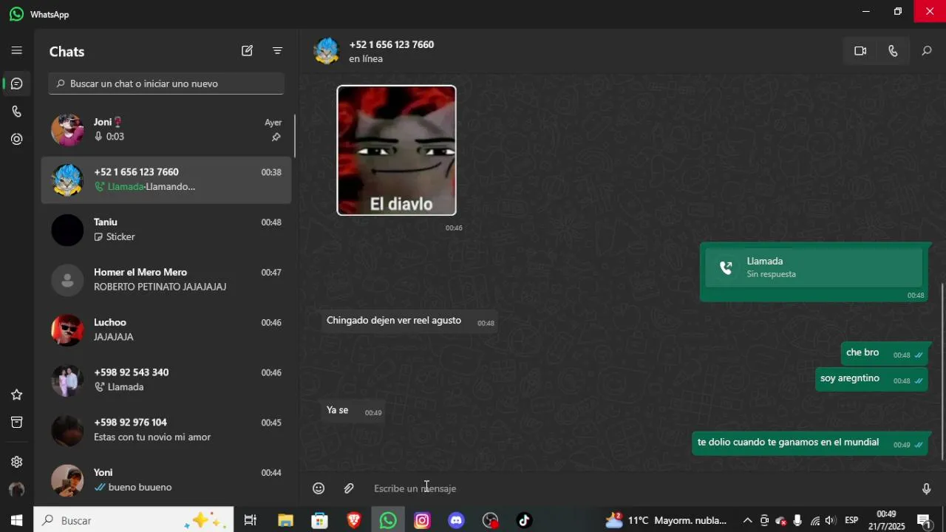The height and width of the screenshot is (532, 946).
Task: Click the taskbar Buscar search box
Action: point(134,520)
